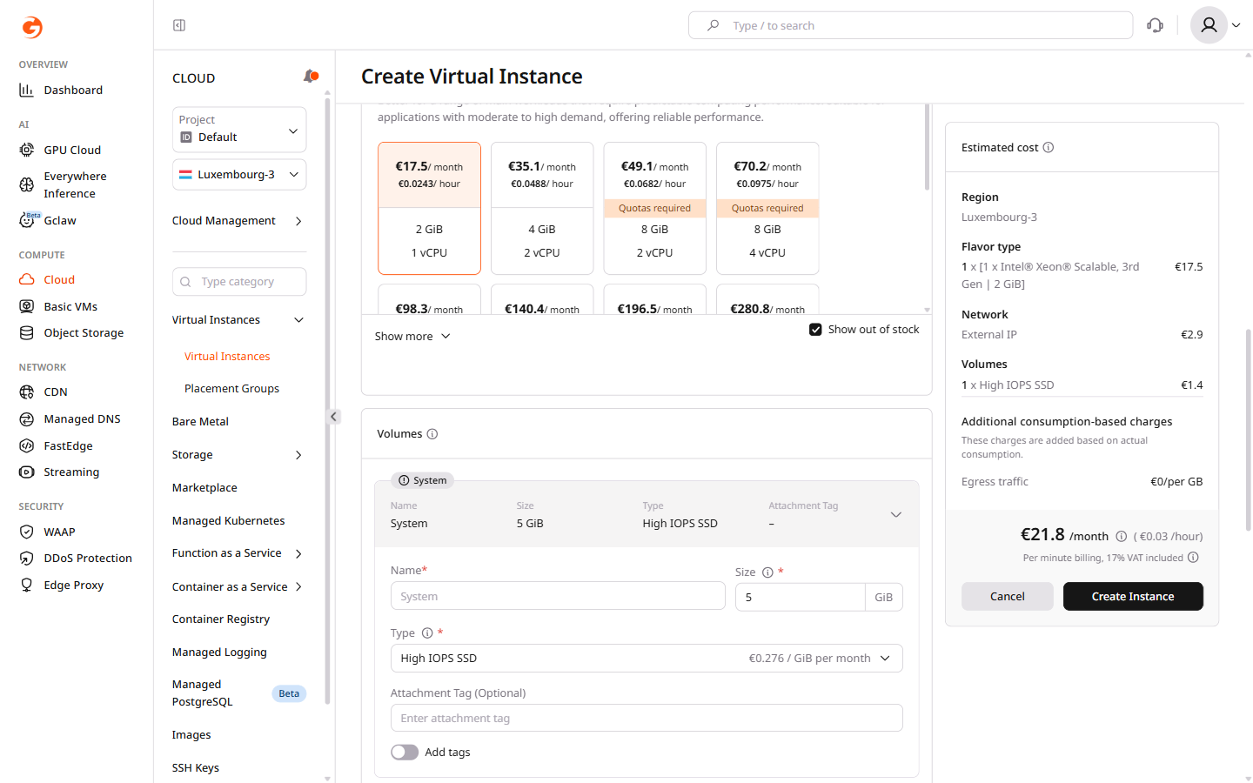Click the Volumes info icon
The image size is (1253, 783).
[432, 433]
